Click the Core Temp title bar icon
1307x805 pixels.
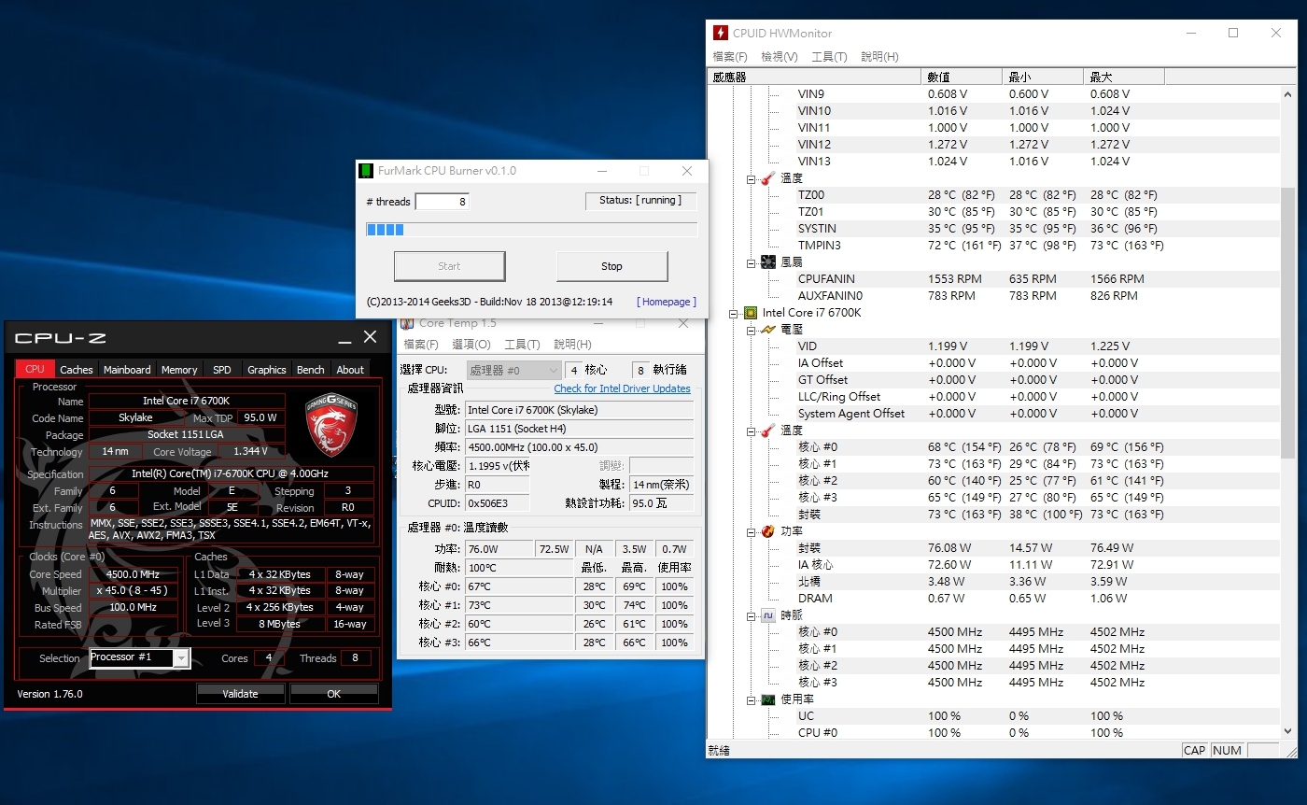407,323
